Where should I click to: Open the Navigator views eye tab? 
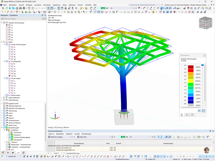click(x=8, y=153)
